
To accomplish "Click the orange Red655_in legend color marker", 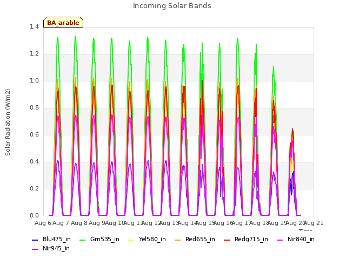I will pos(178,240).
